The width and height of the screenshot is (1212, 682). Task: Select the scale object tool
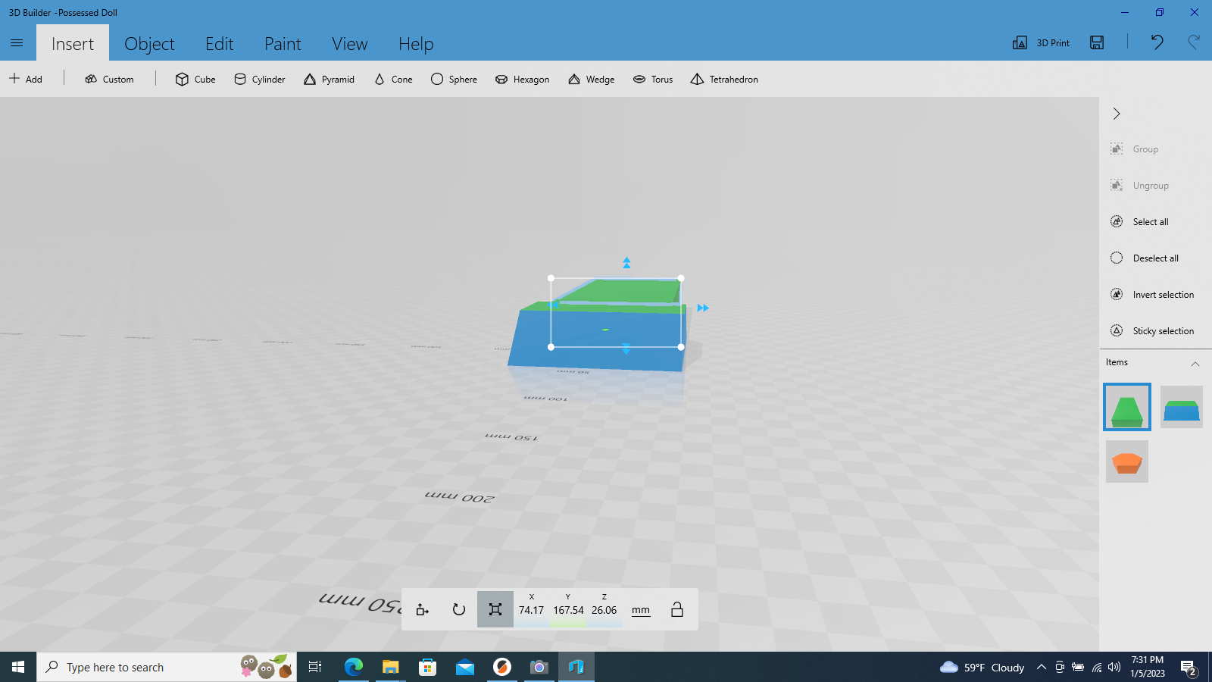point(495,608)
